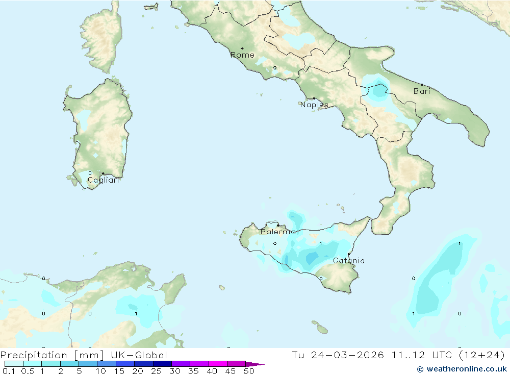
Task: Select the 5–10 mm legend color
Action: 88,364
